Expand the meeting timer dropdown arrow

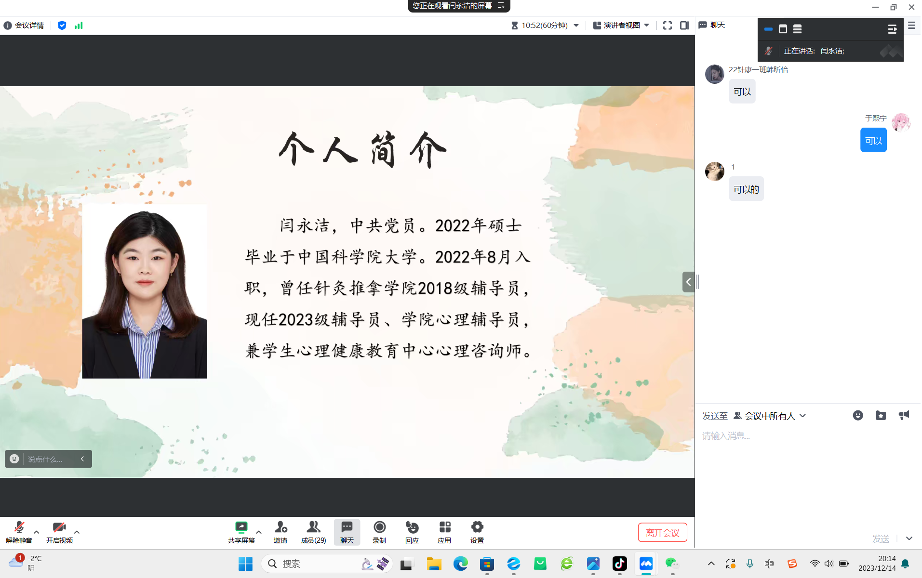(x=576, y=26)
